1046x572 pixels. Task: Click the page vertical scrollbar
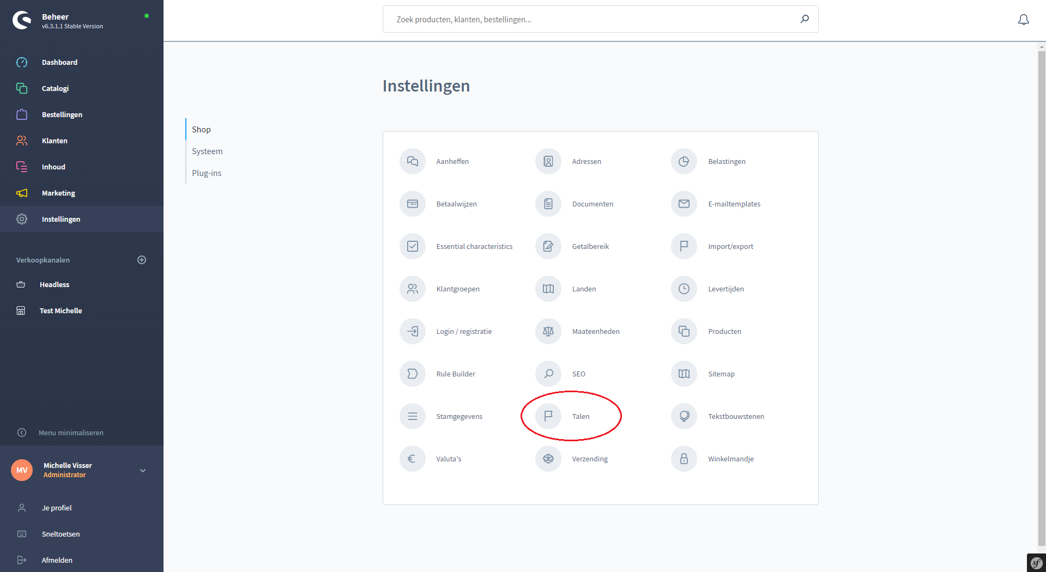(1041, 294)
